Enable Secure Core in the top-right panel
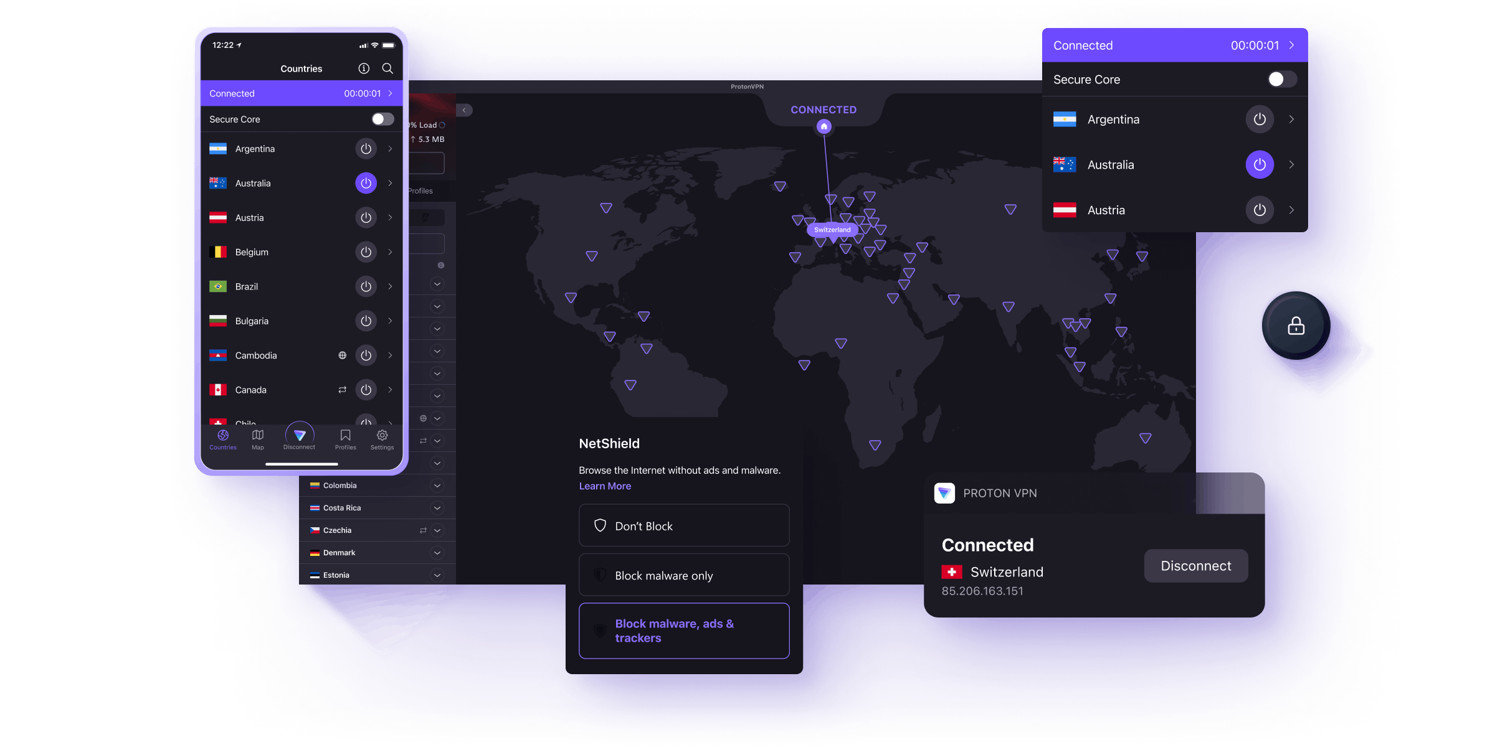The height and width of the screenshot is (747, 1495). pyautogui.click(x=1281, y=79)
